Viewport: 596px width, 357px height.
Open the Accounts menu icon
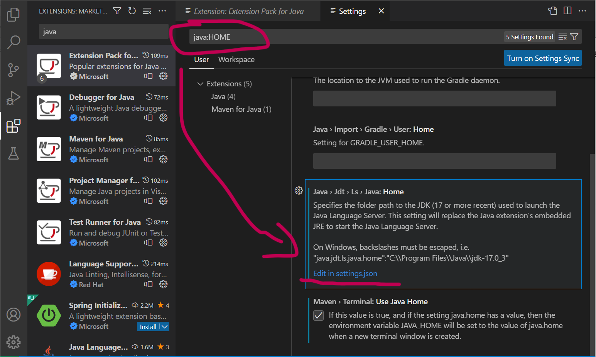tap(14, 315)
